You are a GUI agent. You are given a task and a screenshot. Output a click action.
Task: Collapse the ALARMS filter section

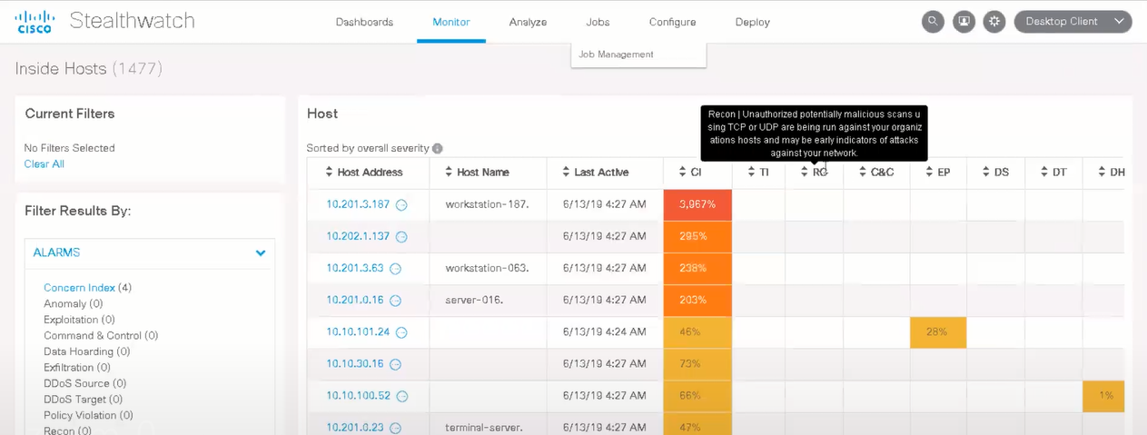pyautogui.click(x=261, y=253)
